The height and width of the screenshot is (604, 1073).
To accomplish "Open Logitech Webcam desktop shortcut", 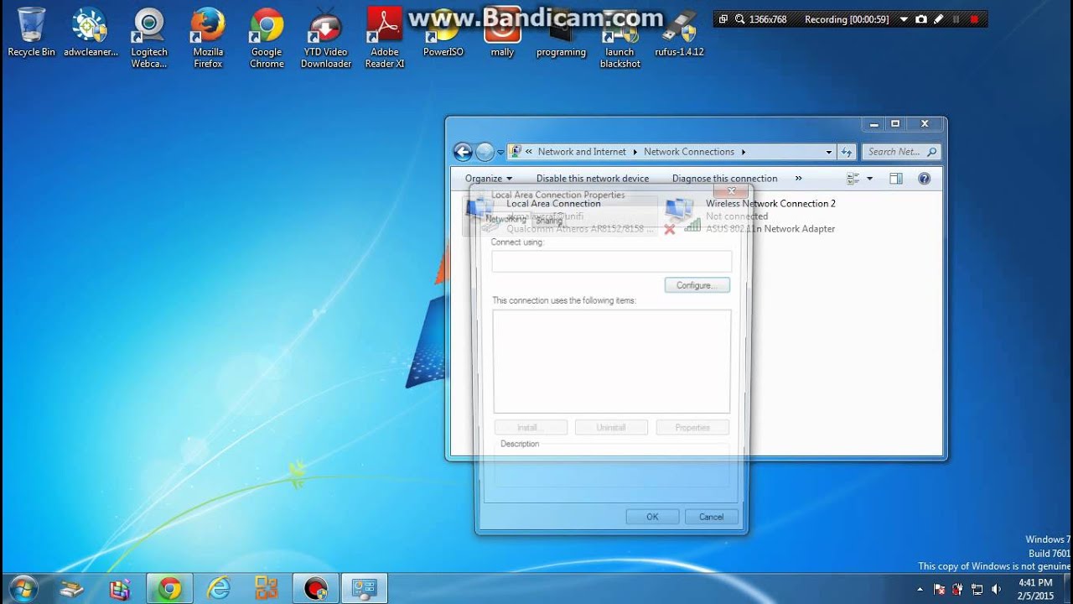I will click(x=149, y=39).
